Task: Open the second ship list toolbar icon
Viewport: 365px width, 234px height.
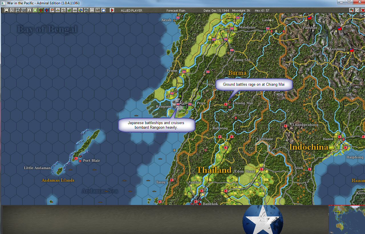Action: pos(23,10)
